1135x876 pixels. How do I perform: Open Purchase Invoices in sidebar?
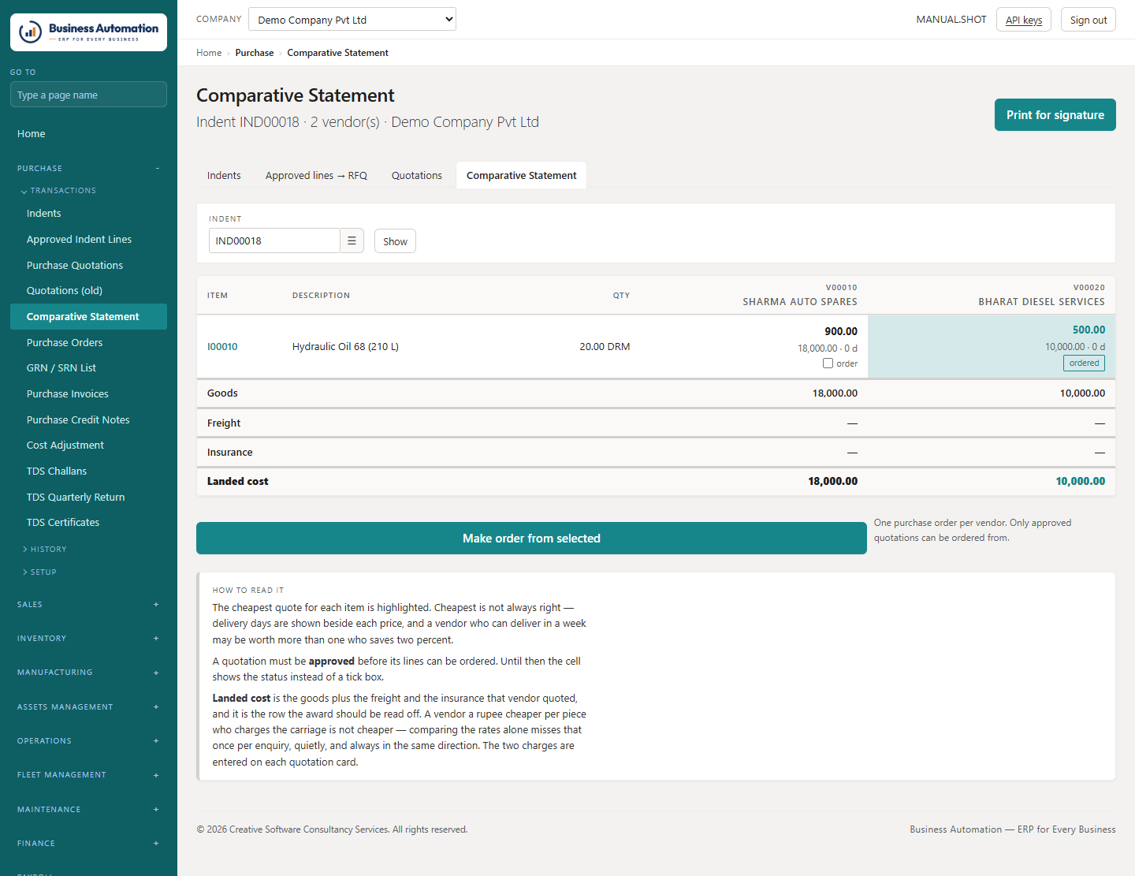[x=88, y=394]
